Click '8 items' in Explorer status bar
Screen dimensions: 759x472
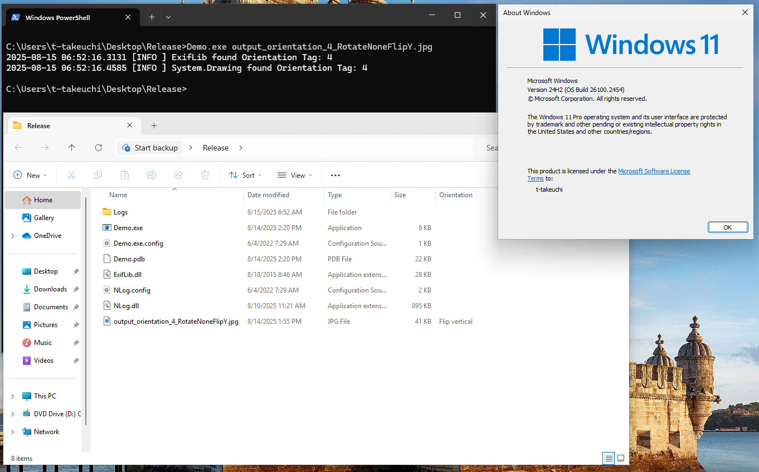[x=22, y=459]
